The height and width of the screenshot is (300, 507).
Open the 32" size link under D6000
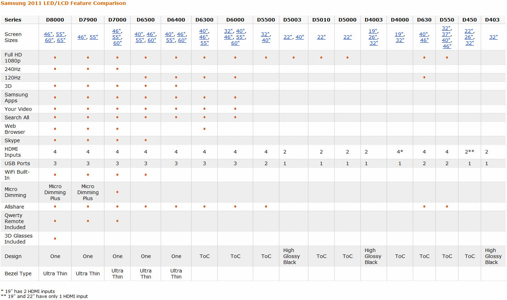[x=229, y=31]
